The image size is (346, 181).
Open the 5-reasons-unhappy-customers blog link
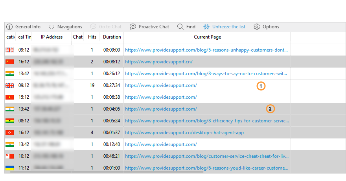(x=206, y=50)
